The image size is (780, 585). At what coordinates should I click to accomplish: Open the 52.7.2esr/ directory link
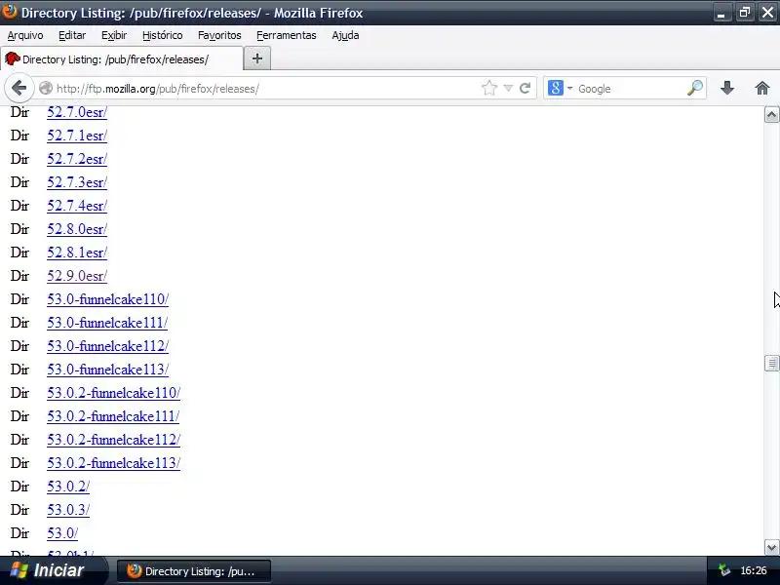[77, 159]
